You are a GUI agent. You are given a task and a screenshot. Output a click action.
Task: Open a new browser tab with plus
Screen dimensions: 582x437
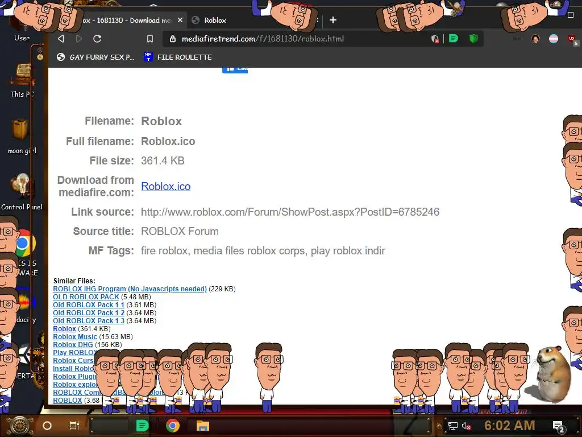[x=333, y=20]
